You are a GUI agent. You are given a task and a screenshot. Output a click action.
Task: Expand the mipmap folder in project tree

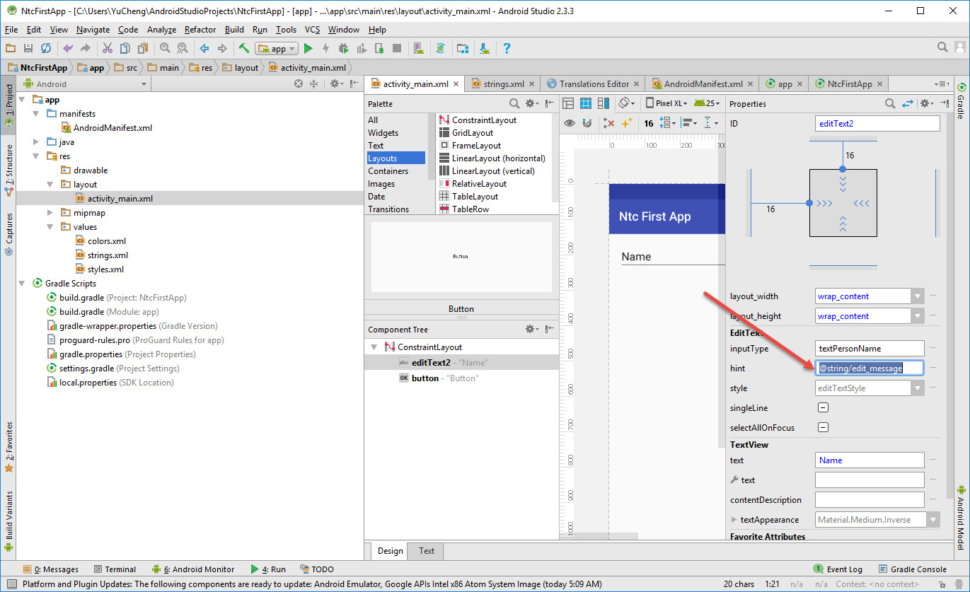click(x=50, y=213)
